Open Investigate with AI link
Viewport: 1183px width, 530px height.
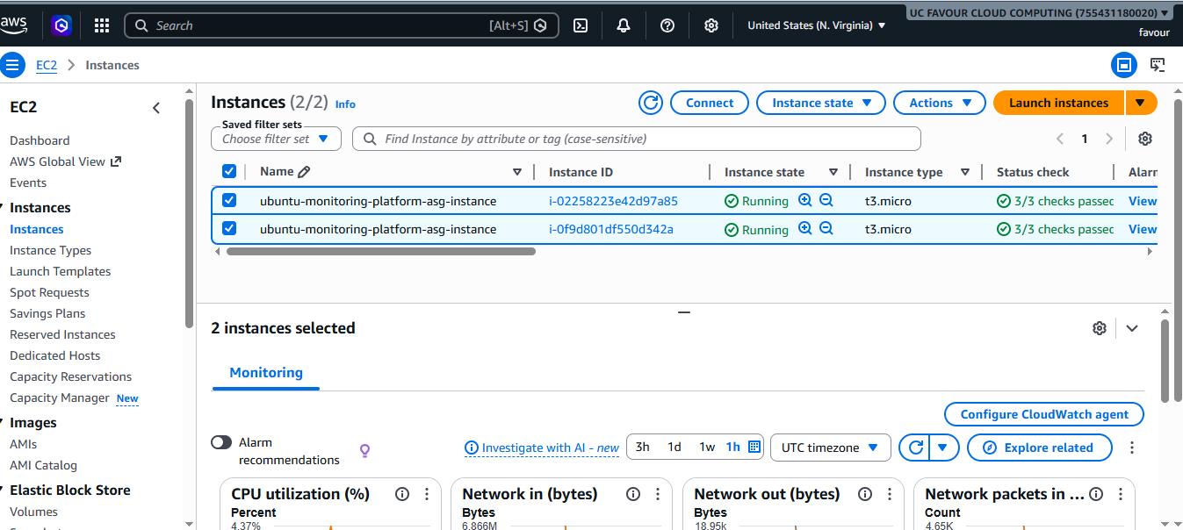click(x=542, y=448)
